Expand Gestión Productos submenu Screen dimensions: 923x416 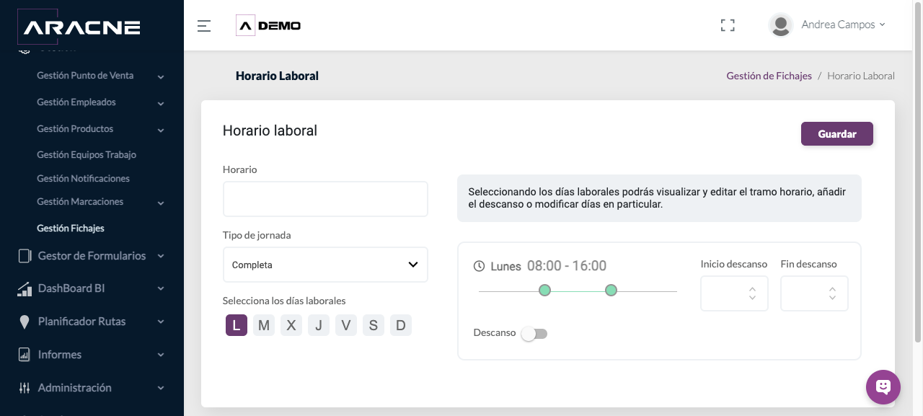click(x=161, y=130)
